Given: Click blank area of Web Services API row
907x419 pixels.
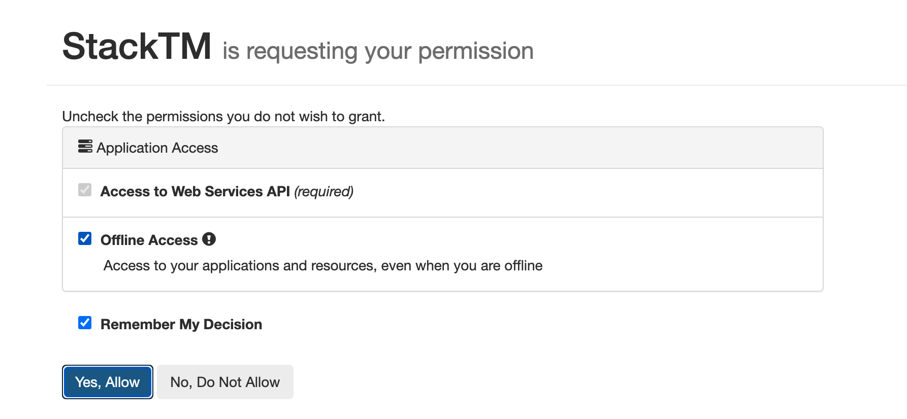Looking at the screenshot, I should click(x=584, y=193).
